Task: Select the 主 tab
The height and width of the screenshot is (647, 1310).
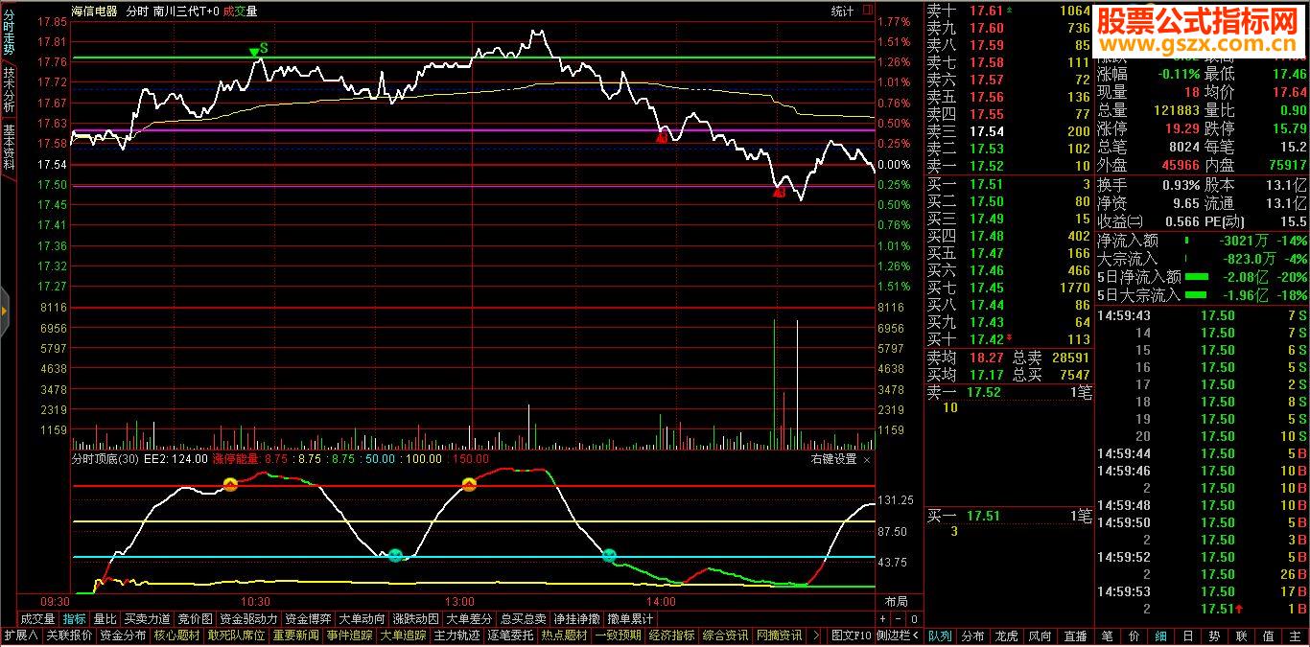Action: click(1295, 635)
